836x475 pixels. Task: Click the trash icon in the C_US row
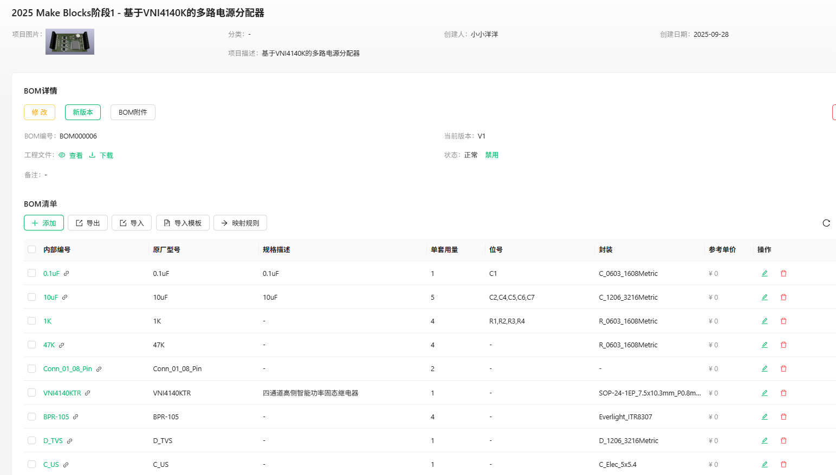(x=783, y=465)
